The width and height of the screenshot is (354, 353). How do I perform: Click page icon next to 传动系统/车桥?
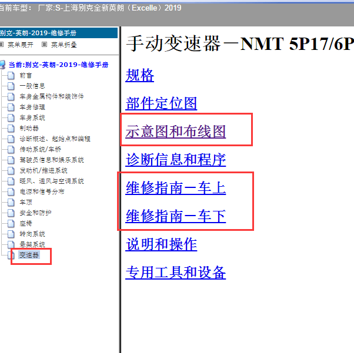[11, 149]
